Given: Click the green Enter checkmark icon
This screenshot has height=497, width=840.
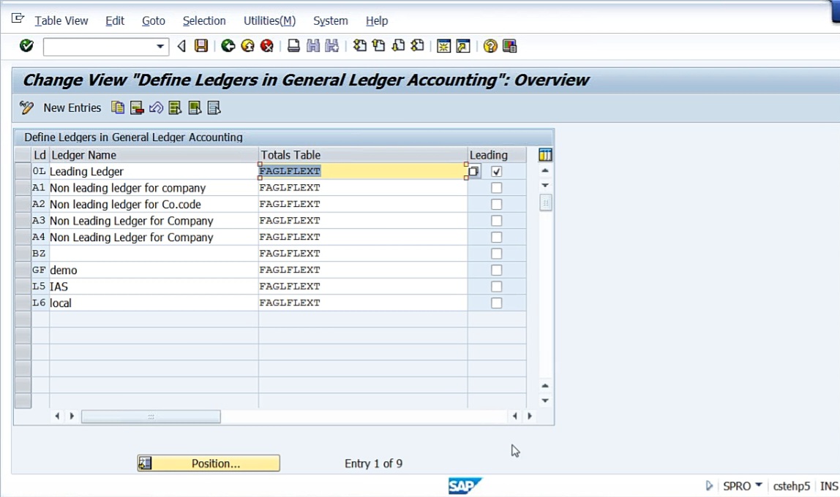Looking at the screenshot, I should coord(26,46).
